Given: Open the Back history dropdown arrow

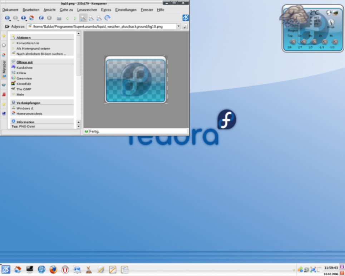Looking at the screenshot, I should pos(10,20).
